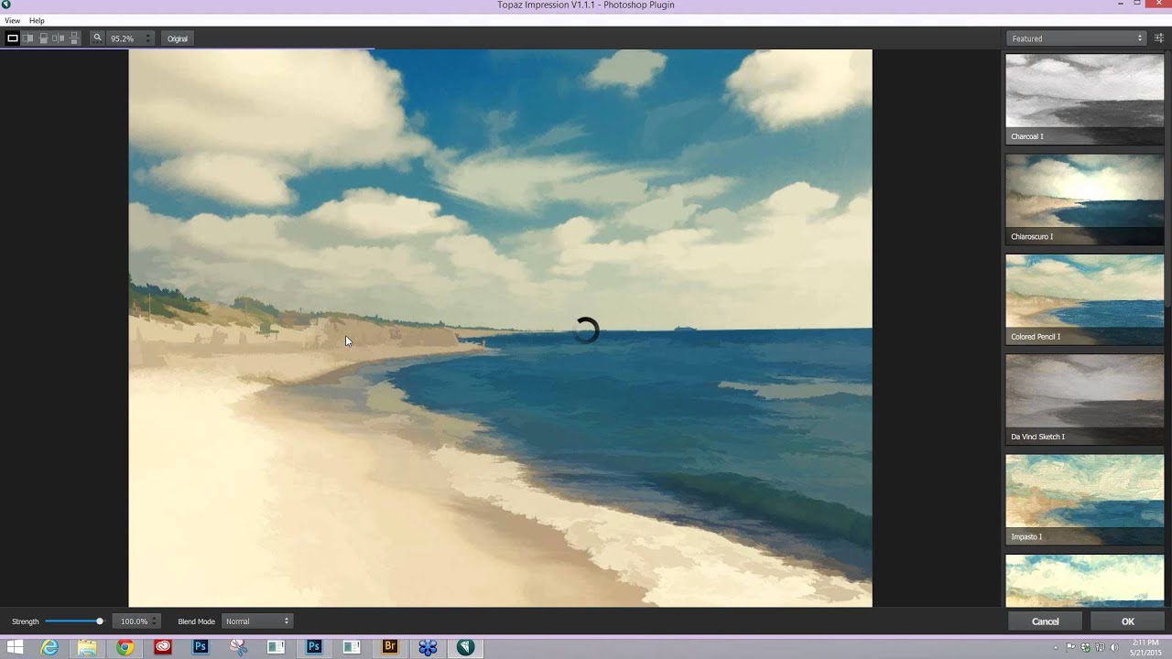Viewport: 1172px width, 659px height.
Task: Open Google Chrome from the taskbar
Action: click(x=125, y=647)
